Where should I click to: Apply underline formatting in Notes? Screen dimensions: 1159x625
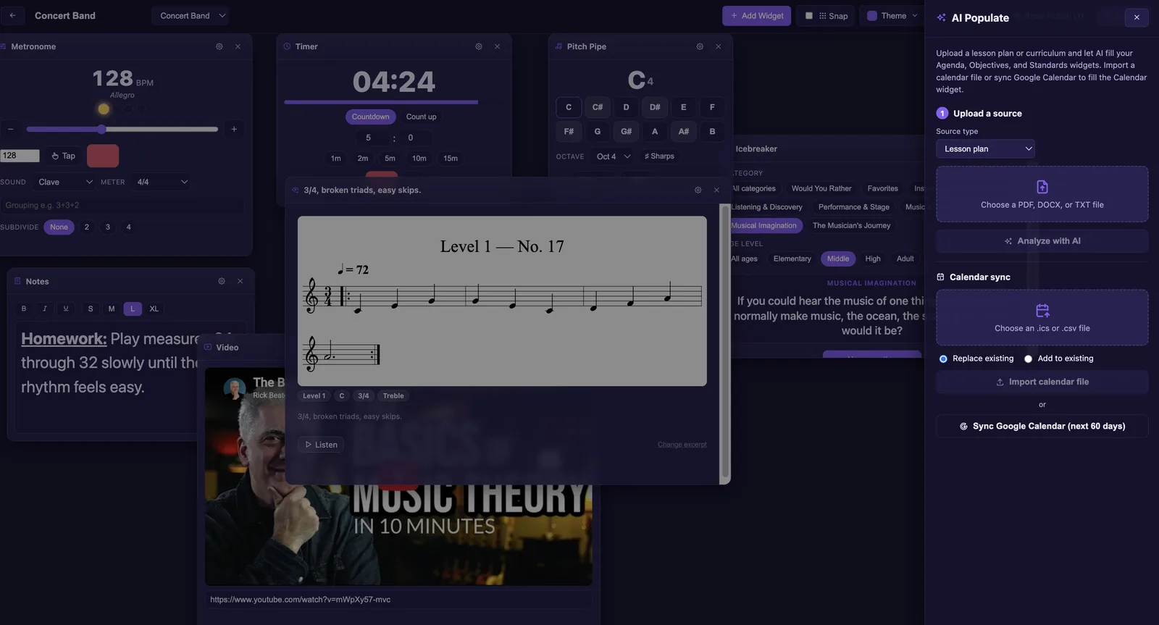pyautogui.click(x=66, y=309)
